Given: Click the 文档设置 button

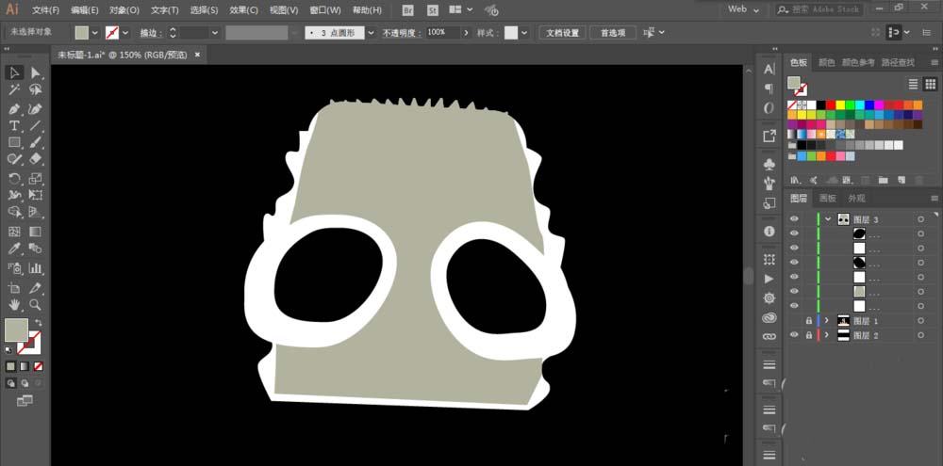Looking at the screenshot, I should click(x=565, y=32).
